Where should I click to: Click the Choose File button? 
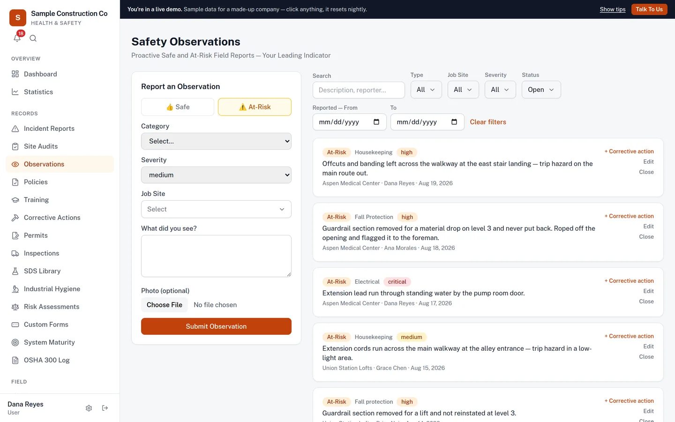point(165,305)
